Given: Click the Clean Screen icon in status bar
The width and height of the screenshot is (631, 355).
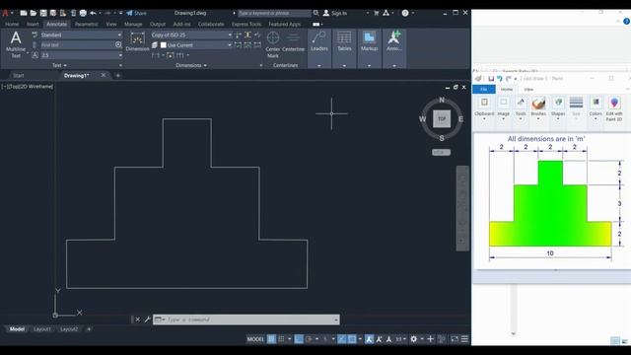Looking at the screenshot, I should (x=455, y=339).
